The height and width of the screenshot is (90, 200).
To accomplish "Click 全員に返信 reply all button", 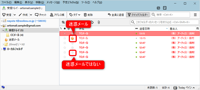I will (116, 15).
